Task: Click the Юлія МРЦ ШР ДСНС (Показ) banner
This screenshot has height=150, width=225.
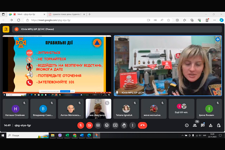Action: click(117, 29)
